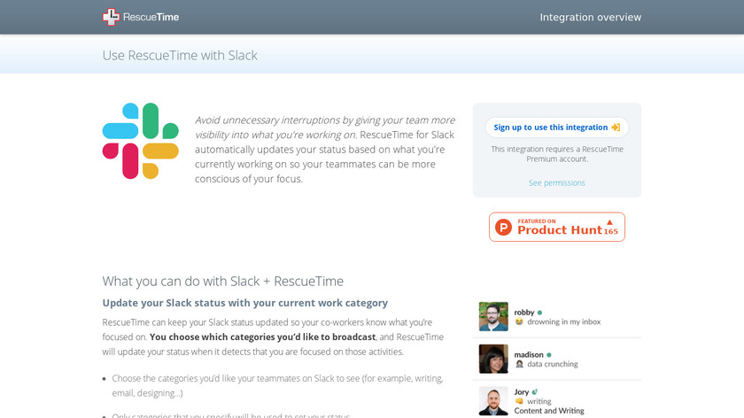Click the What you can do heading
The image size is (744, 418).
pyautogui.click(x=222, y=281)
